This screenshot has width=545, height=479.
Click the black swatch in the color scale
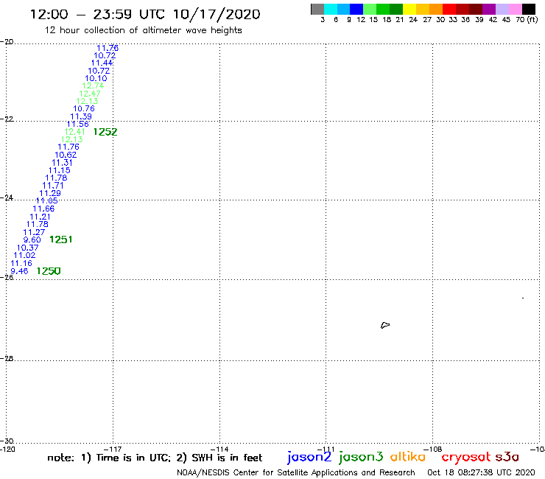(x=529, y=9)
